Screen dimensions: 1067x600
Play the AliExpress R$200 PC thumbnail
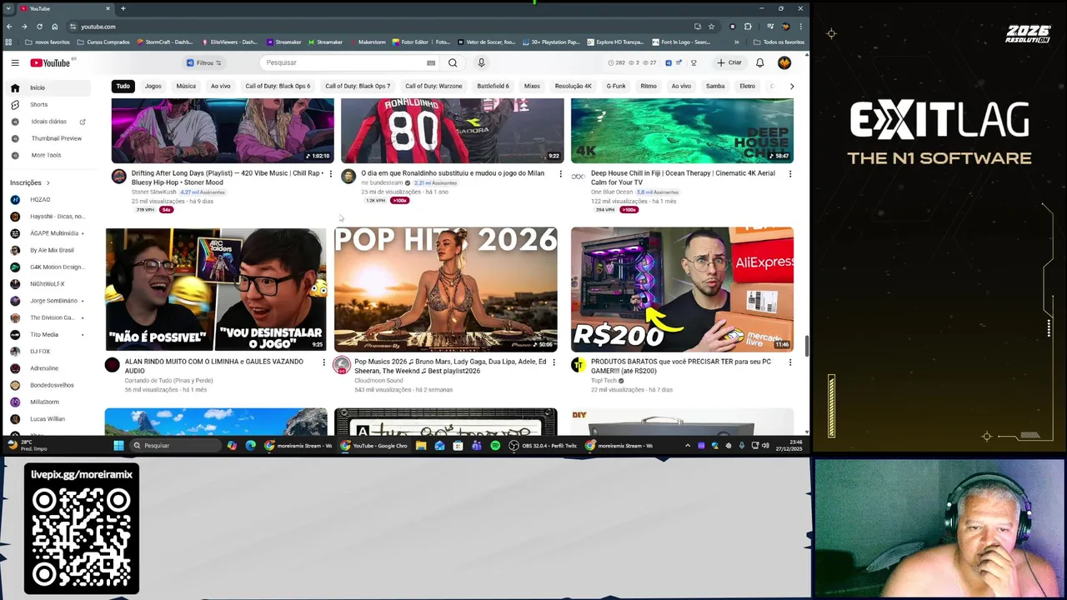(x=682, y=289)
